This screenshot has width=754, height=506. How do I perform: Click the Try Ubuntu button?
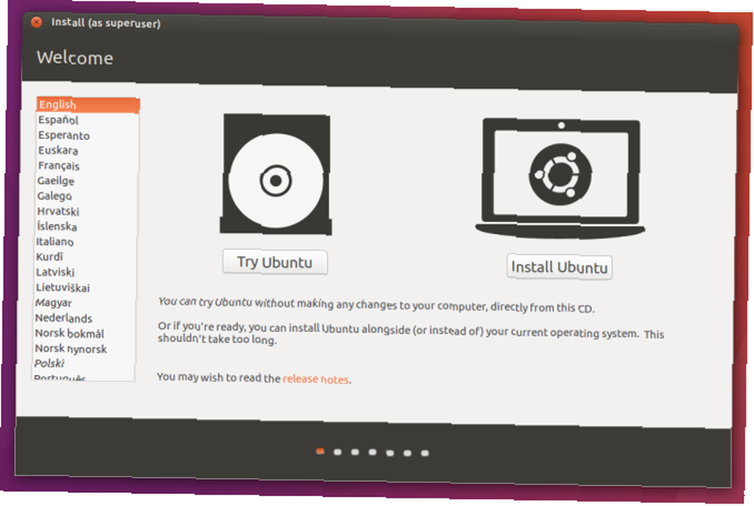pos(275,262)
